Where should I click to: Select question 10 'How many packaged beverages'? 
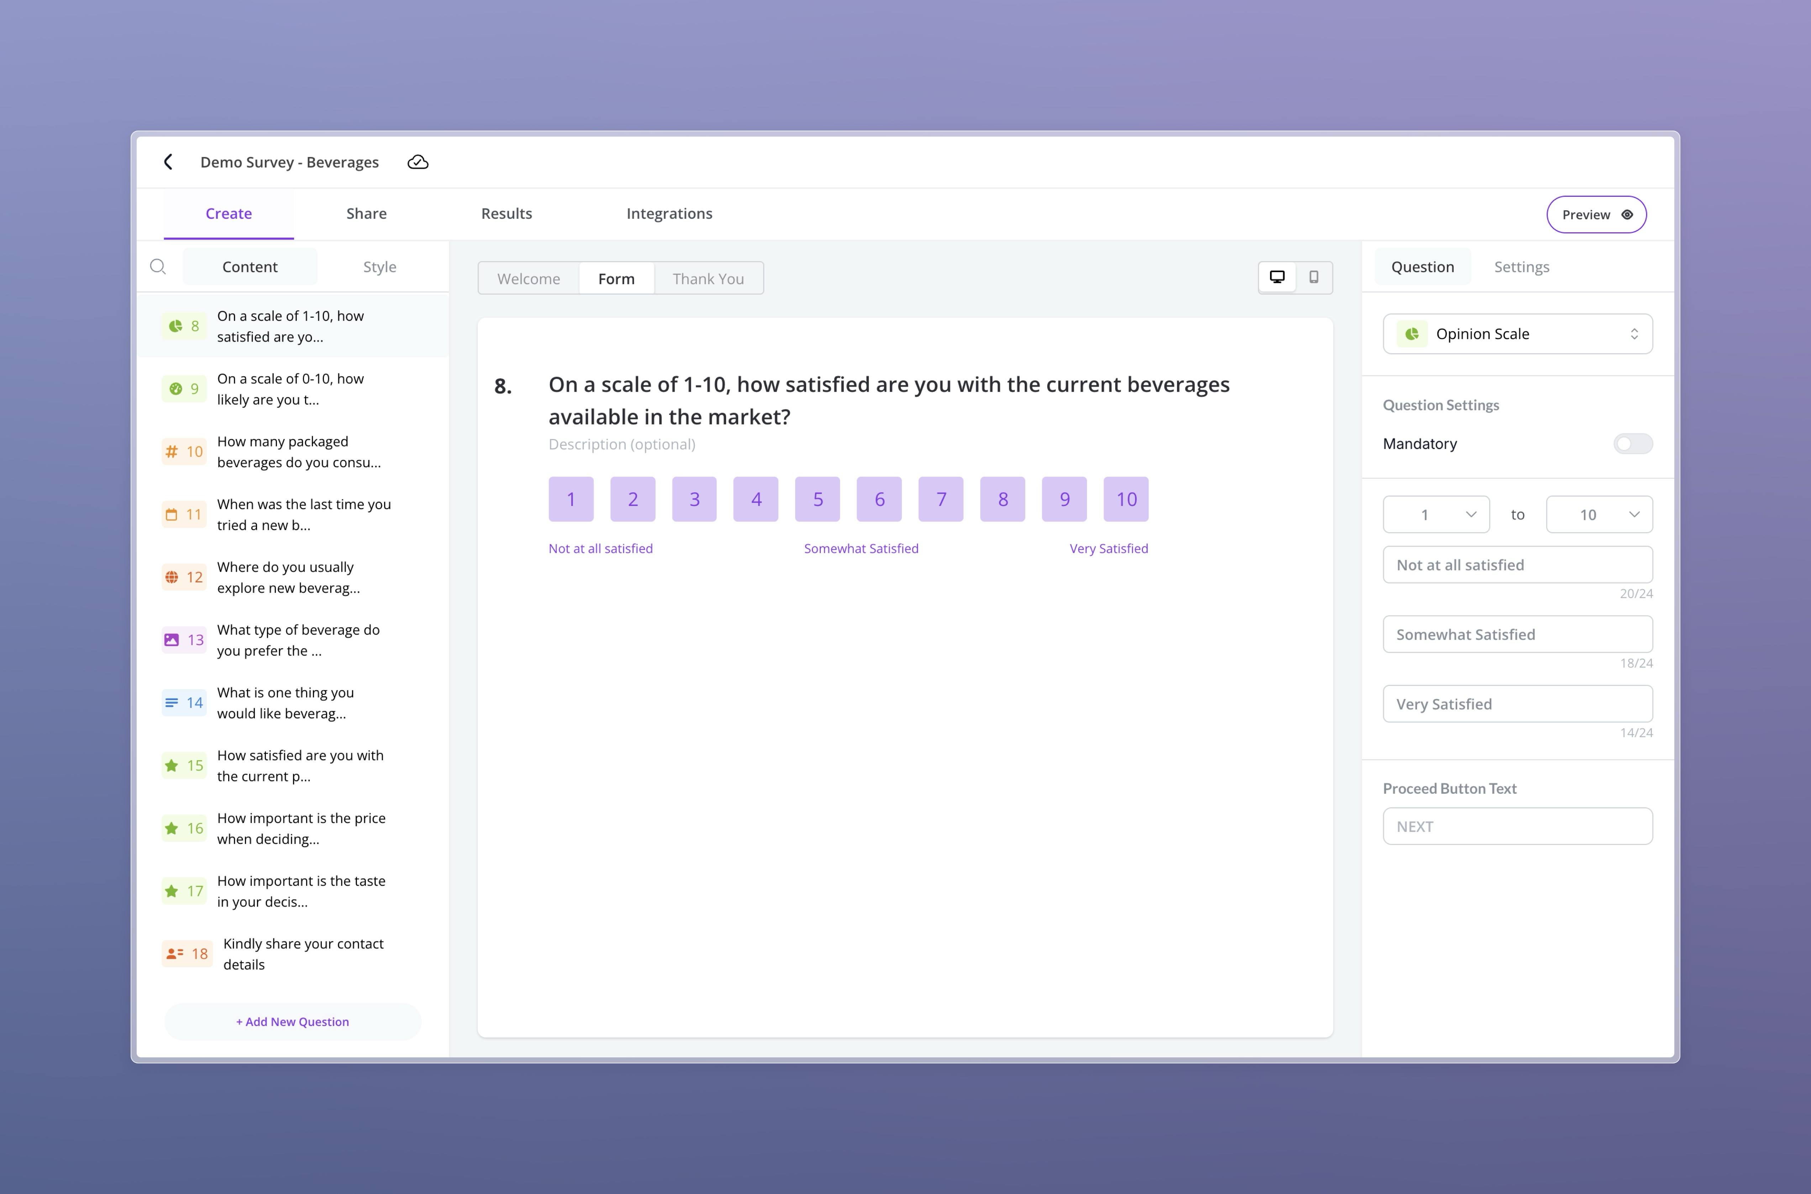click(293, 451)
